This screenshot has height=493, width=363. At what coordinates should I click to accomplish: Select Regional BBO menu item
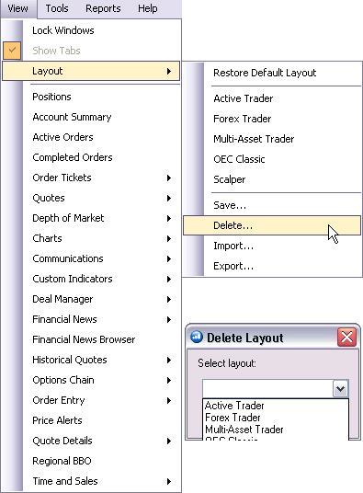pos(91,461)
